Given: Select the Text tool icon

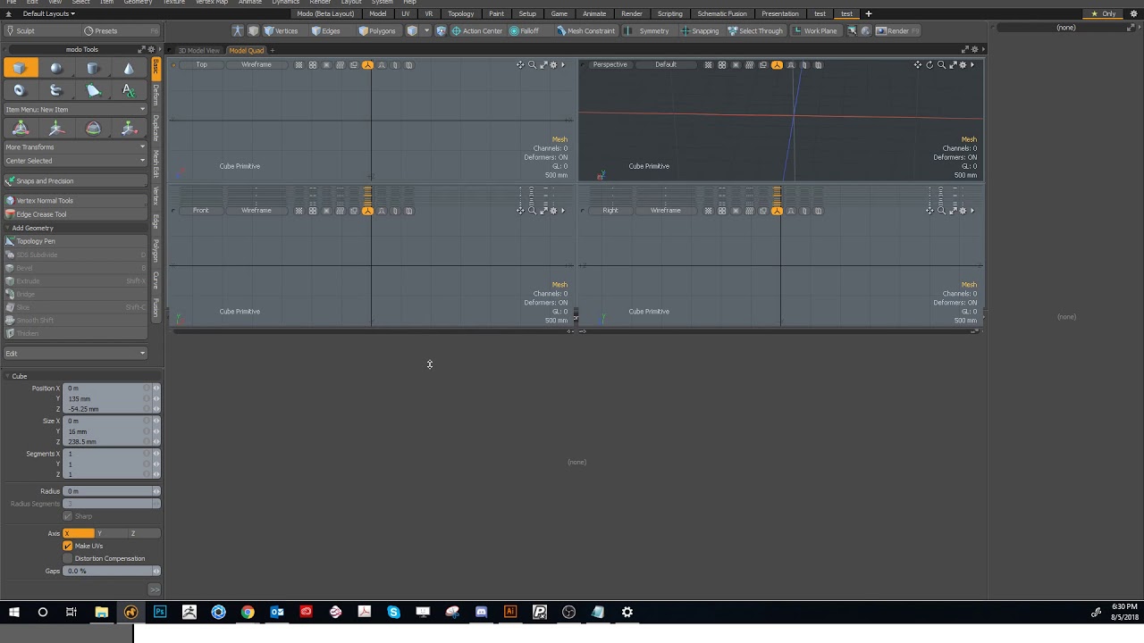Looking at the screenshot, I should click(x=129, y=90).
